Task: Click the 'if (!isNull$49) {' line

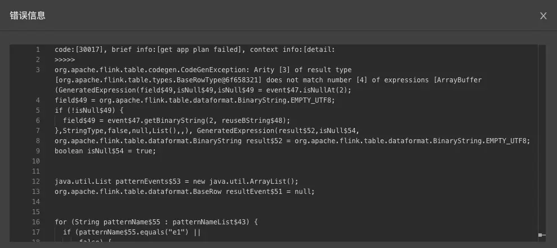Action: [x=88, y=110]
